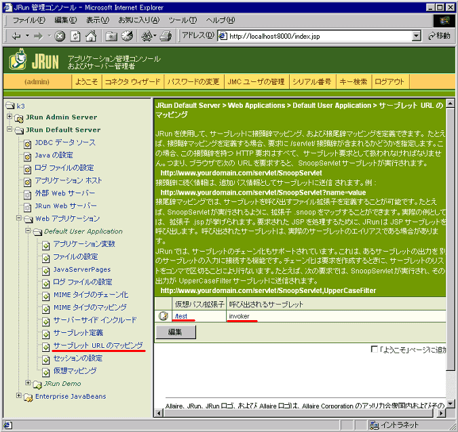Image resolution: width=458 pixels, height=432 pixels.
Task: Click icon beside アプリケーション ホスト
Action: coord(27,182)
